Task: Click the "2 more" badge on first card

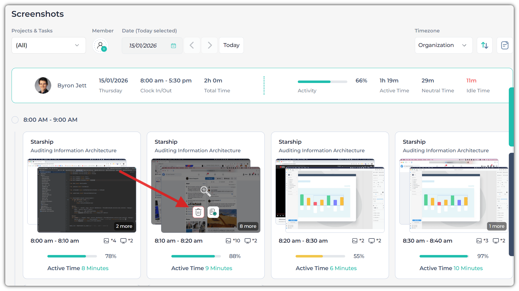Action: (124, 226)
